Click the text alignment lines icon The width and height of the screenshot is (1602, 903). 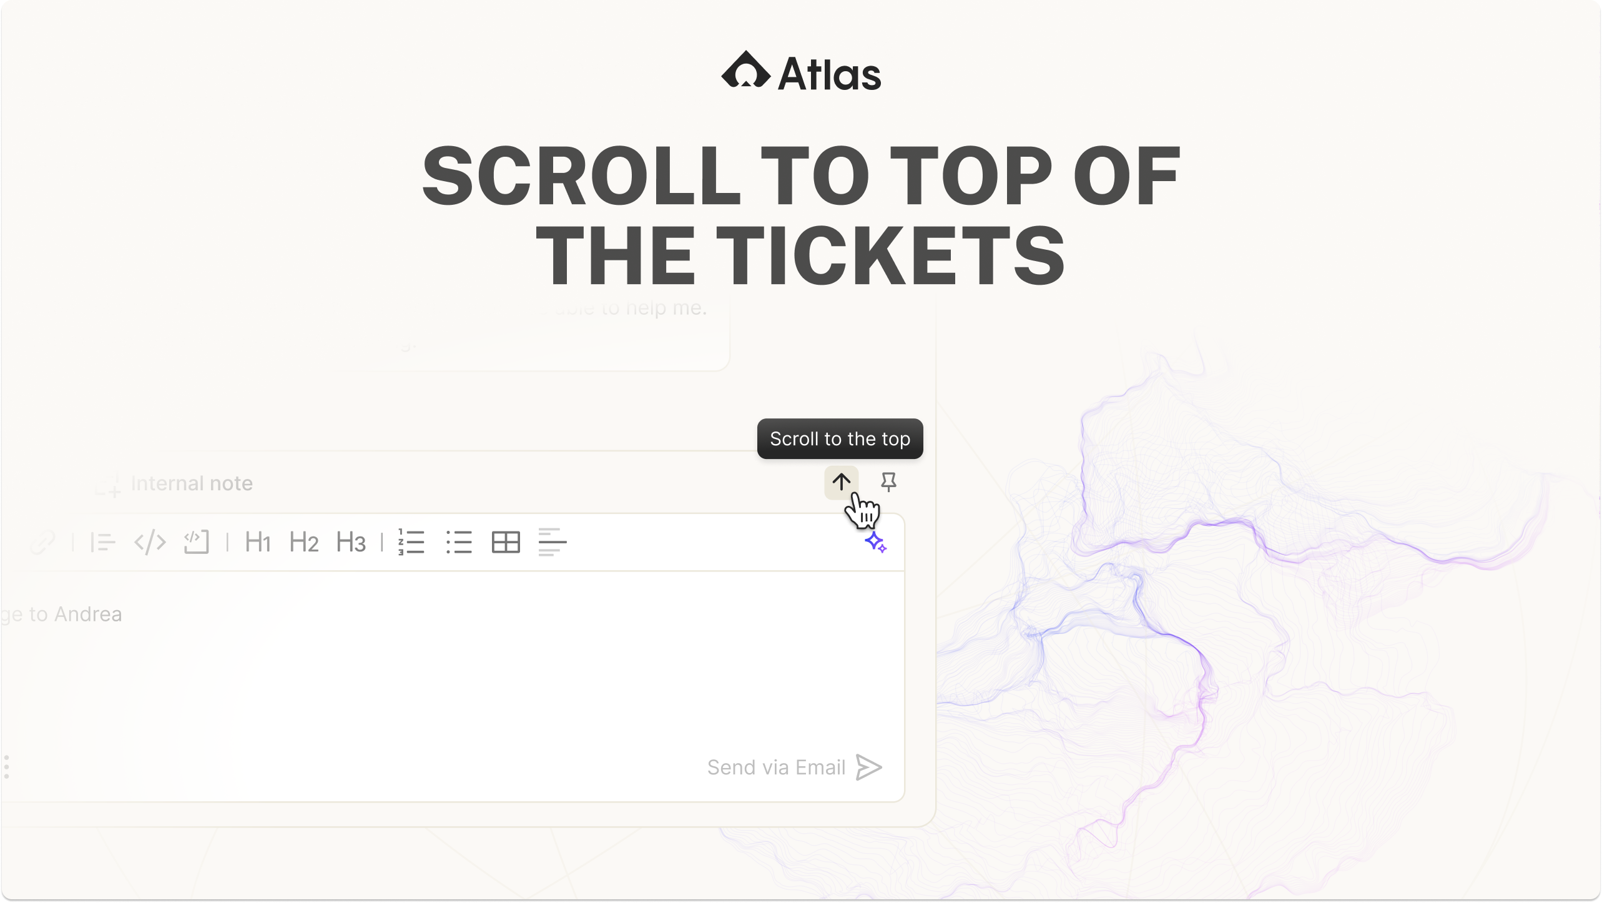(553, 542)
